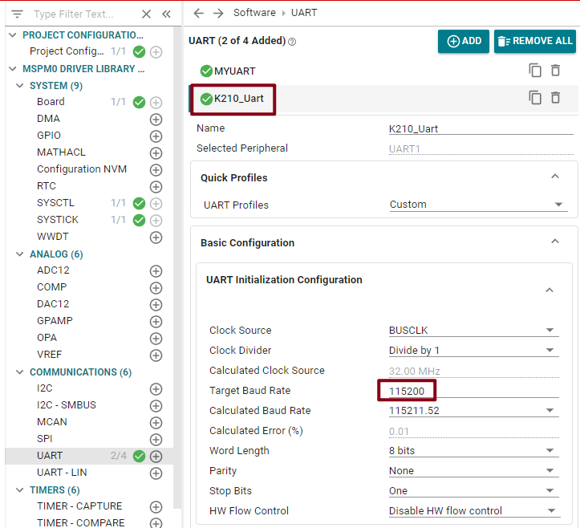Add a WWDT module with plus icon

coord(156,238)
